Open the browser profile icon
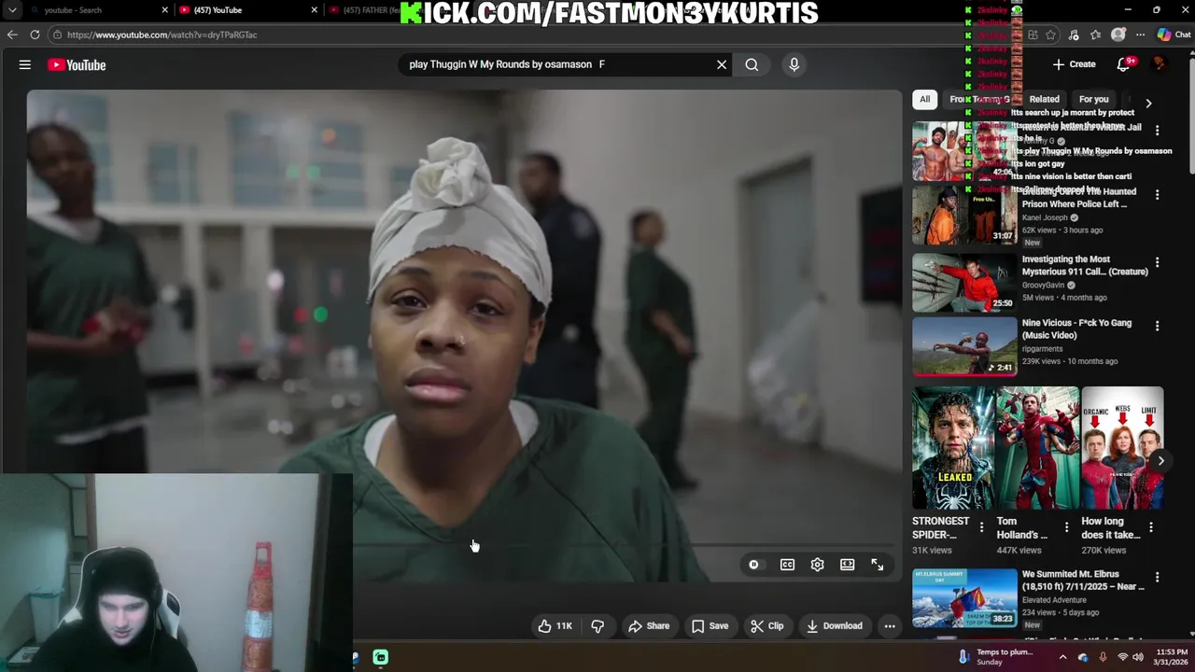1195x672 pixels. point(1118,35)
